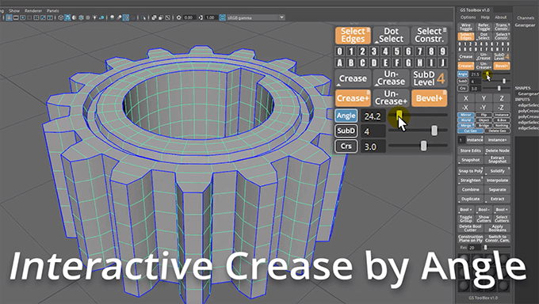Click the Separate button
This screenshot has width=539, height=304.
(498, 190)
